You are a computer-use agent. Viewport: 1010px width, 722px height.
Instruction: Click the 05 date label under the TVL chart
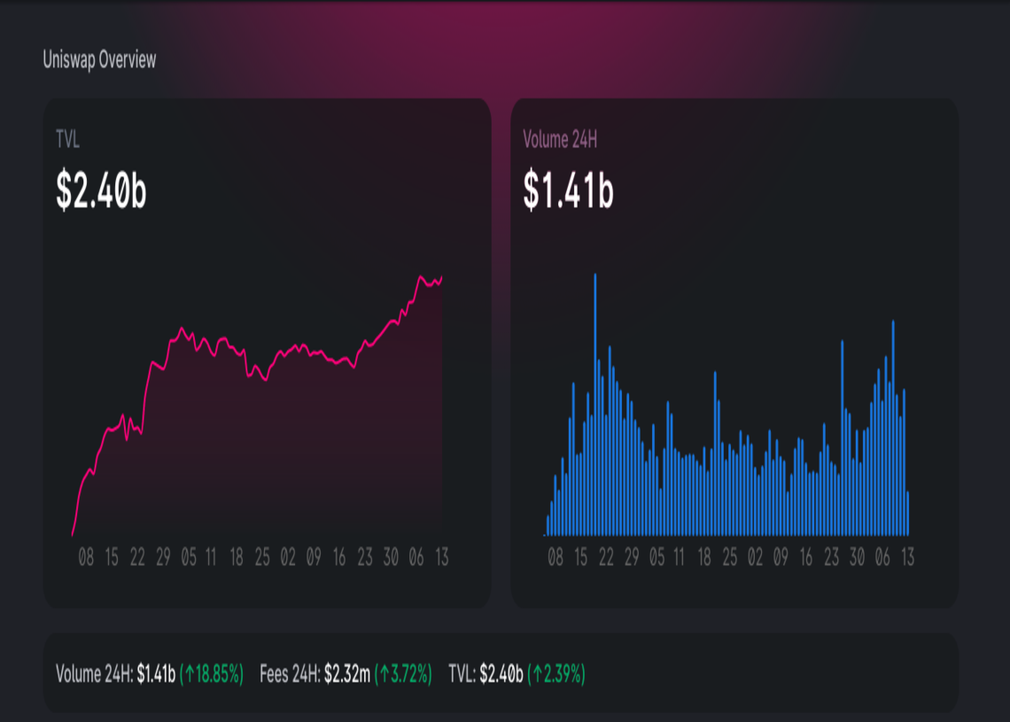click(x=189, y=557)
